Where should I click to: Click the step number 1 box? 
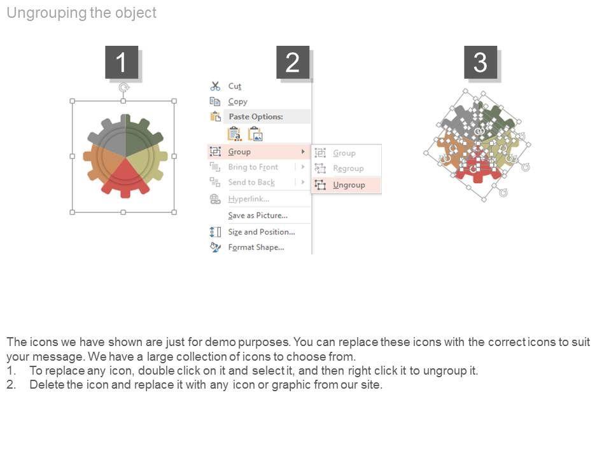[121, 62]
